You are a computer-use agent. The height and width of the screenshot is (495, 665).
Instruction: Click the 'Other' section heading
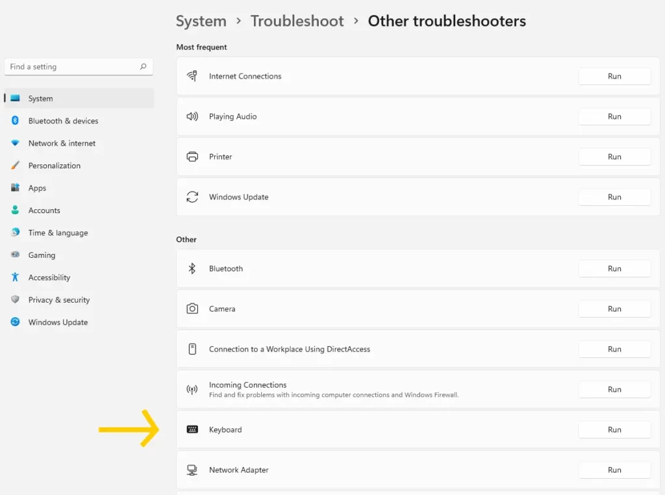[x=186, y=240]
